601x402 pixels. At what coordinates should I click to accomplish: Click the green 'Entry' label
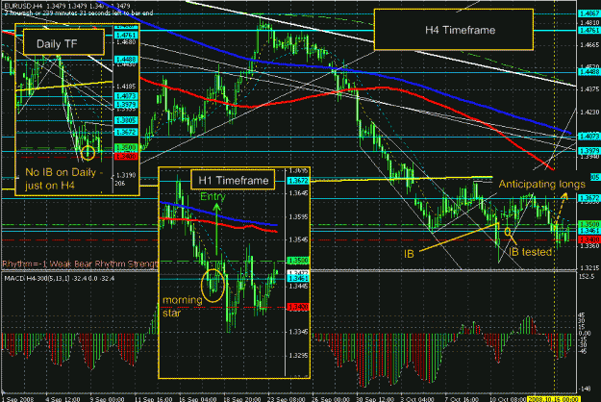point(213,196)
